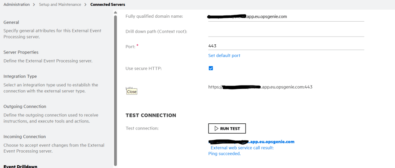The image size is (395, 168).
Task: Click the Drill down path input field
Action: click(286, 32)
